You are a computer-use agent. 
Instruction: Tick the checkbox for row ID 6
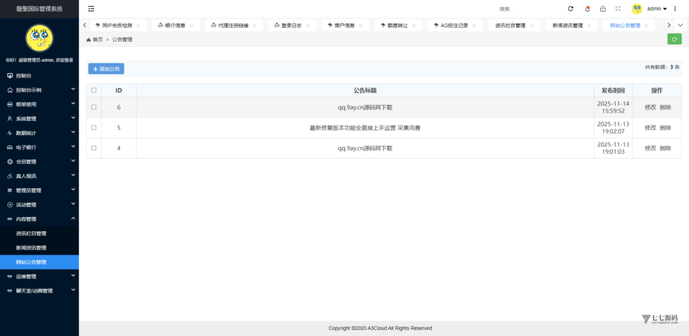tap(94, 108)
